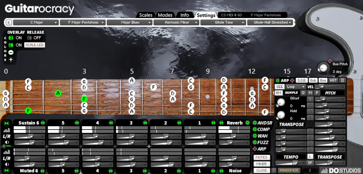Click the M icon left of Reverb
The width and height of the screenshot is (363, 174).
pyautogui.click(x=221, y=123)
